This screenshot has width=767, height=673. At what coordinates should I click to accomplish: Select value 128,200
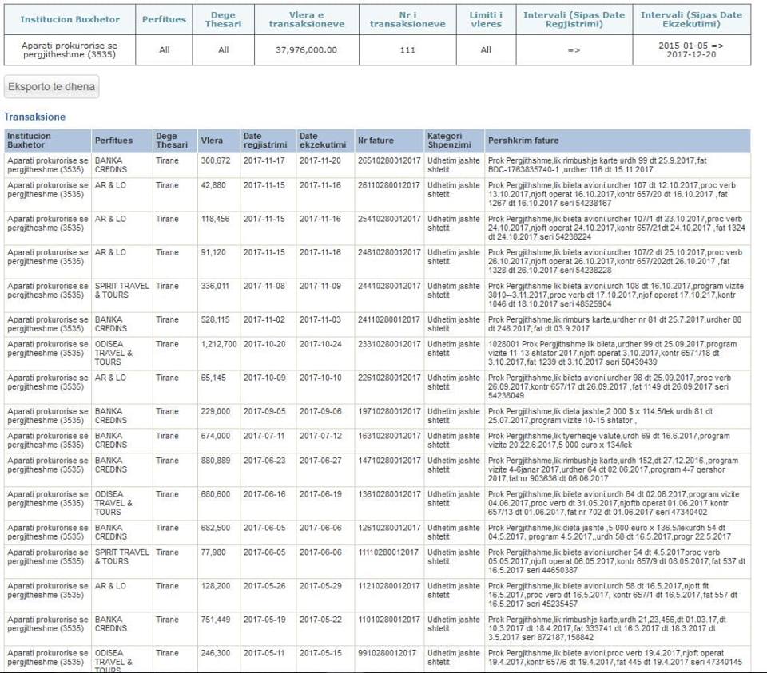tap(215, 586)
